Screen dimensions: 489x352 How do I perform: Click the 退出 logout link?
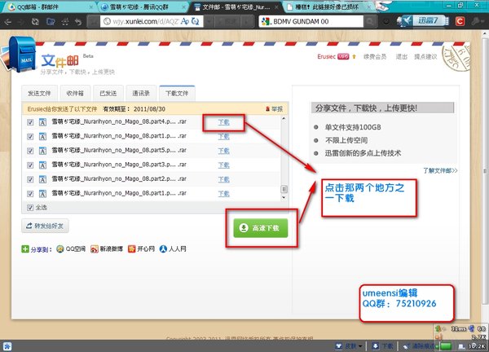click(x=402, y=56)
